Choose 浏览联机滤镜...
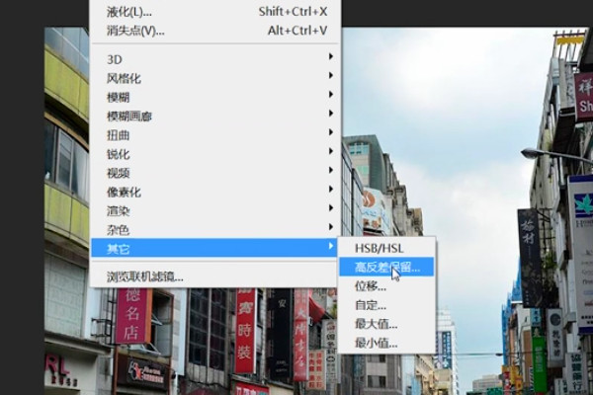Screen dimensions: 593x395 click(x=214, y=276)
